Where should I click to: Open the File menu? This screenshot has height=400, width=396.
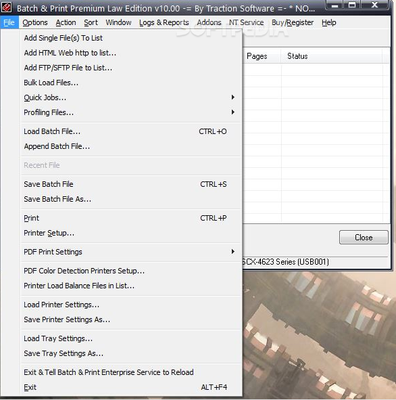click(9, 22)
